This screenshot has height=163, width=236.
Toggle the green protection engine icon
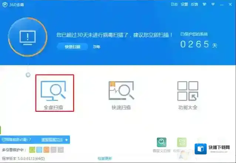32,150
